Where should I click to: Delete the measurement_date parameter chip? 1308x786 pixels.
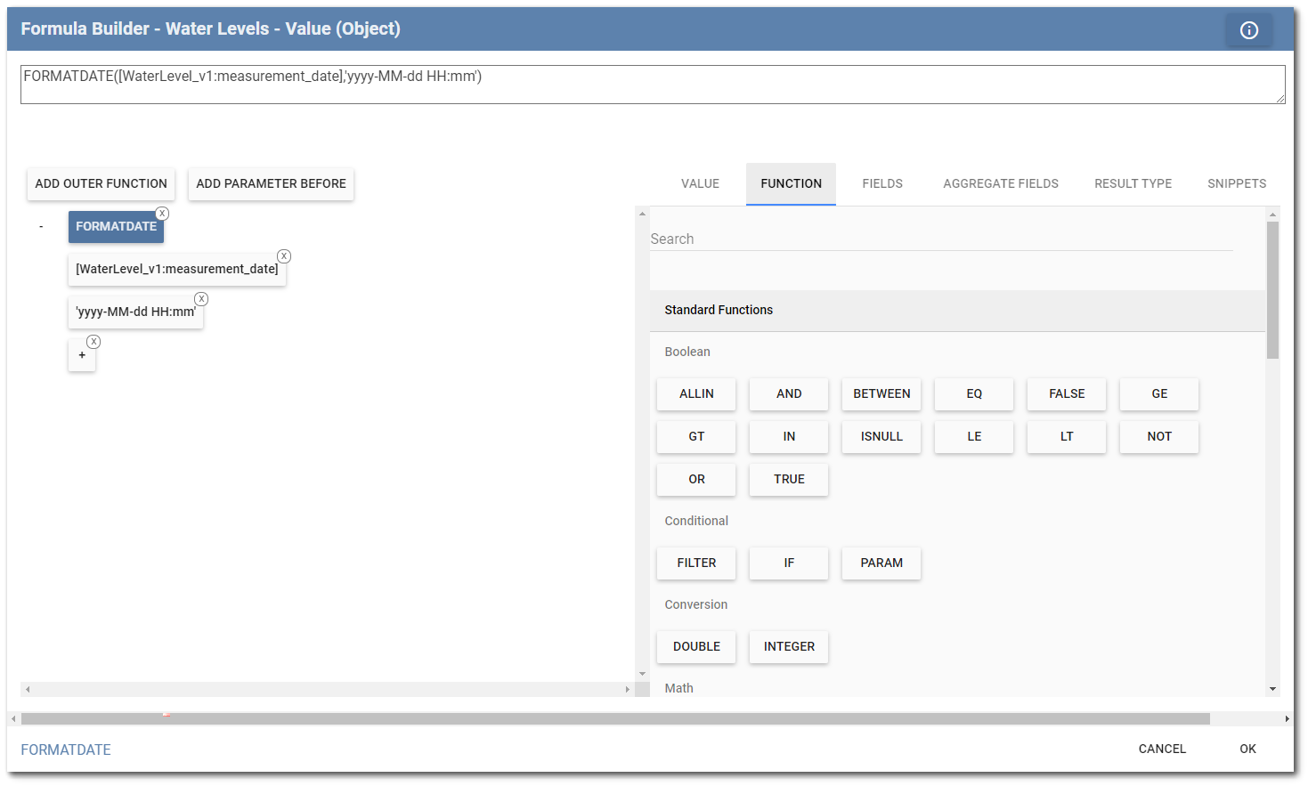click(284, 255)
